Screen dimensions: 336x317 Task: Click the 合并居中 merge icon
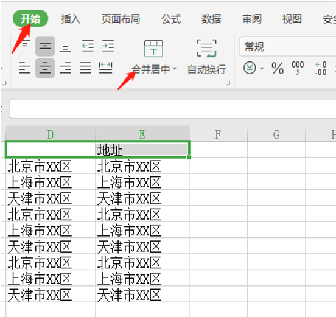tap(153, 49)
